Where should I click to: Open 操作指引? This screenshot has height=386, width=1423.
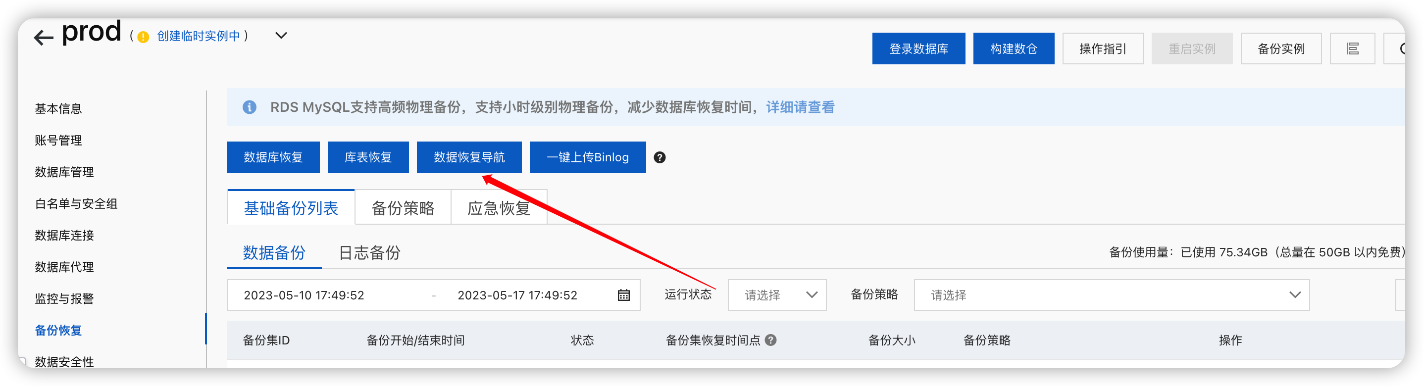(x=1103, y=48)
